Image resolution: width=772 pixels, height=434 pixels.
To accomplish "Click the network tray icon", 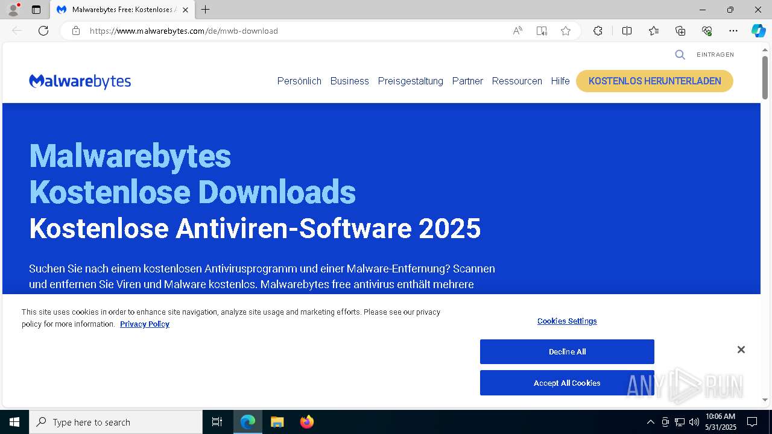I will point(680,422).
